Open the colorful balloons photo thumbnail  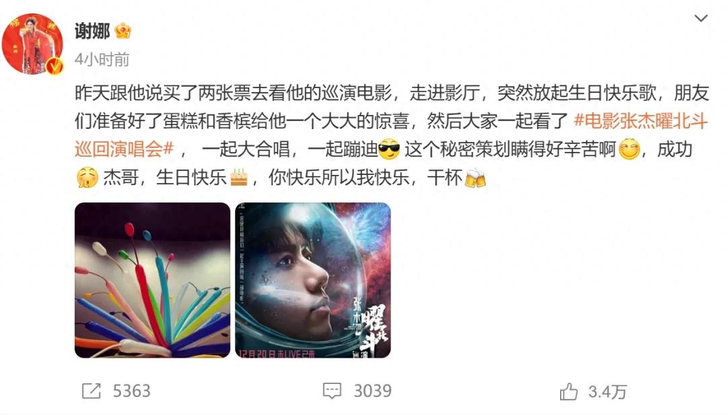[152, 280]
